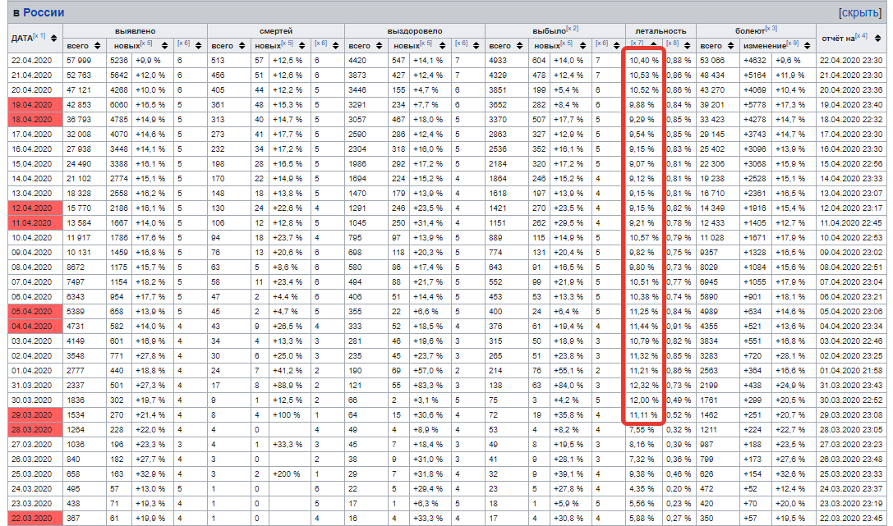The image size is (893, 526).
Task: Hide the table with the [скрыть] link
Action: coord(859,12)
